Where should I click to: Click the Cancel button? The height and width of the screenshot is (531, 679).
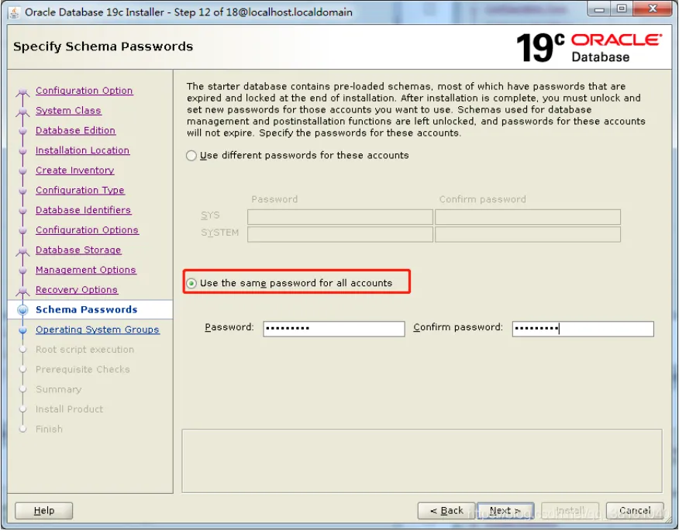(x=634, y=511)
